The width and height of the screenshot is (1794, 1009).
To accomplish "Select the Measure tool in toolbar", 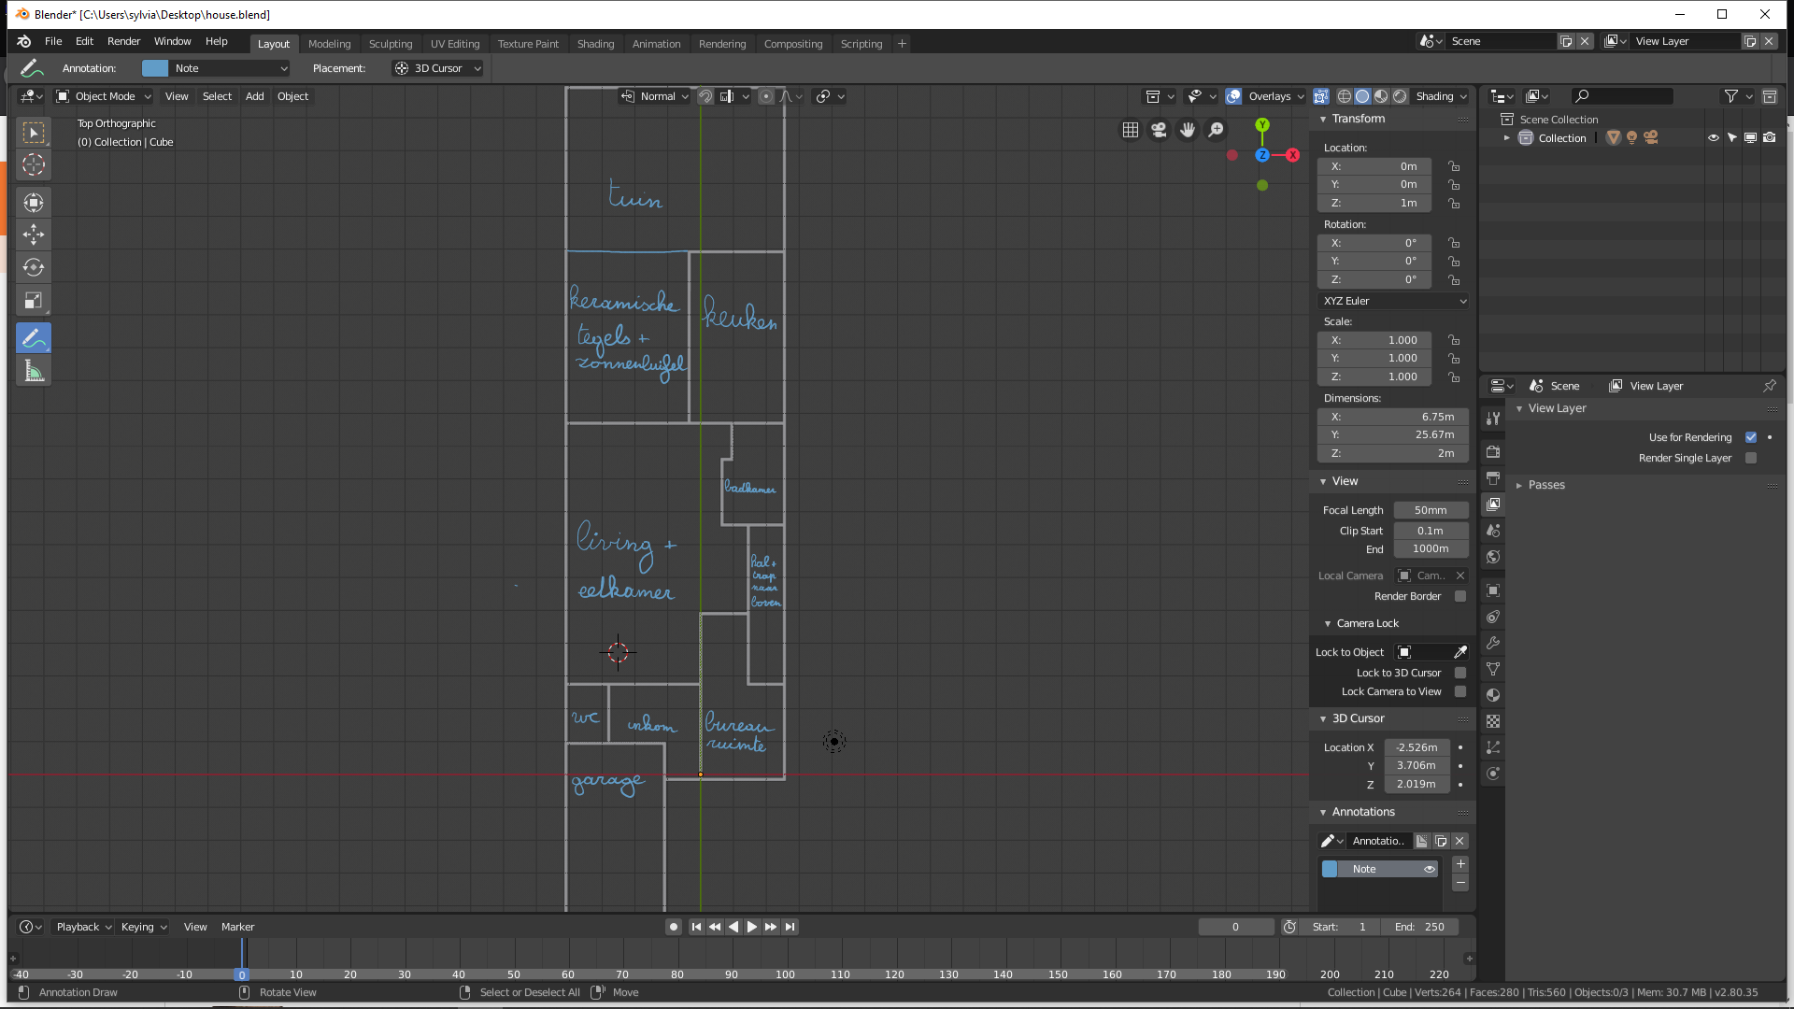I will tap(34, 372).
